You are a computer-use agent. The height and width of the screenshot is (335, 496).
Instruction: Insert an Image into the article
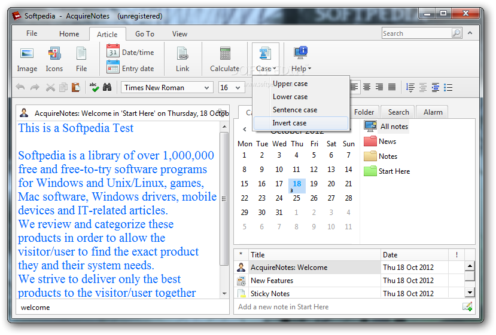pyautogui.click(x=27, y=60)
